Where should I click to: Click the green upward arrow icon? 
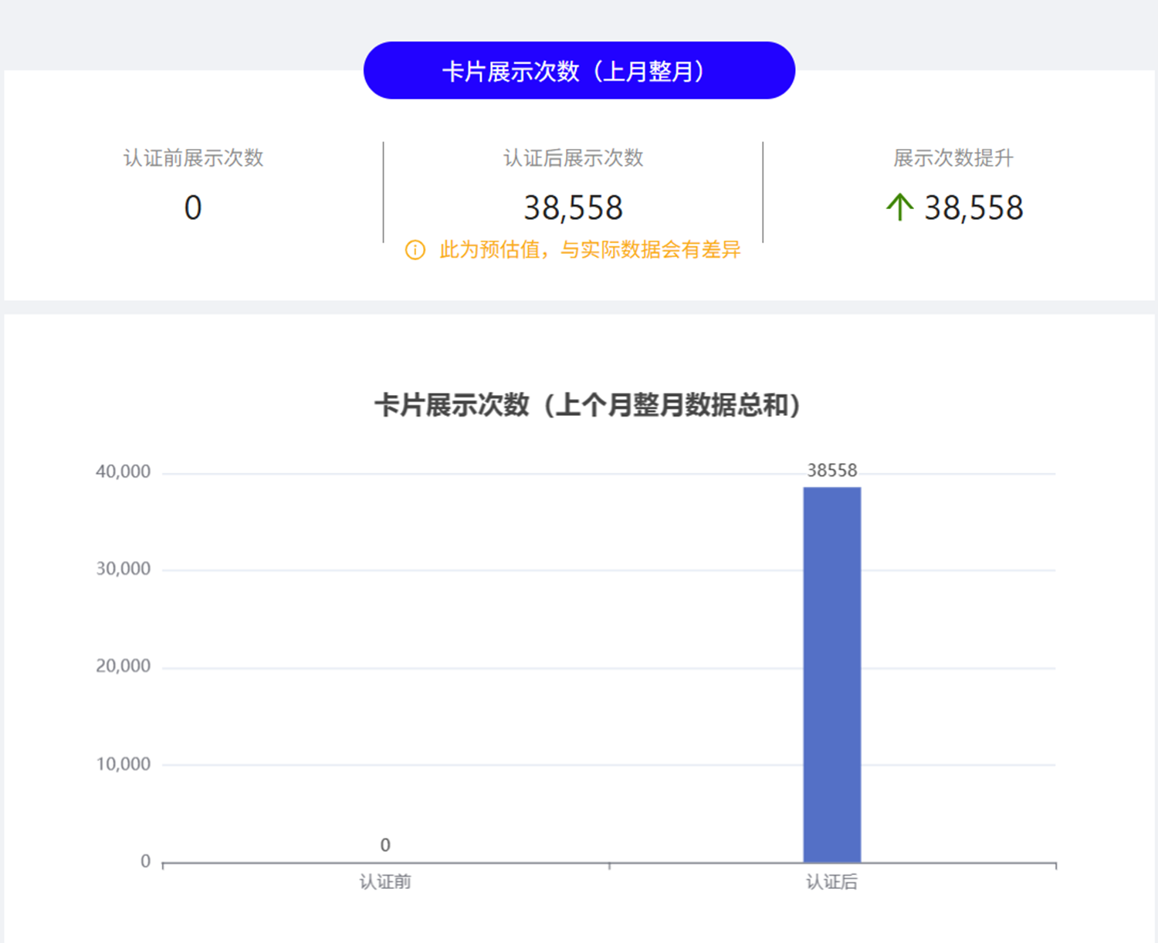899,208
